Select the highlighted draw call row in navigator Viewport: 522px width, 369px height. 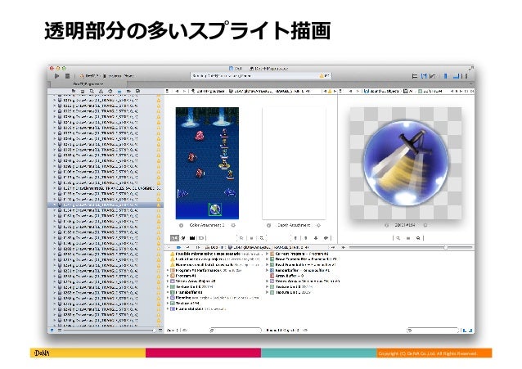(x=106, y=205)
